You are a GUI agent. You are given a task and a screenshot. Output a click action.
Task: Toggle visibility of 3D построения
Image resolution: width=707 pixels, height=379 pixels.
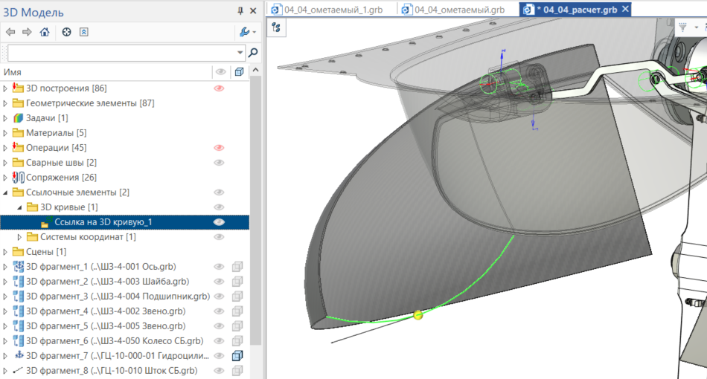(219, 88)
